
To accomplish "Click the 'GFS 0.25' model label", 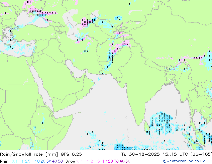I will [x=71, y=154].
